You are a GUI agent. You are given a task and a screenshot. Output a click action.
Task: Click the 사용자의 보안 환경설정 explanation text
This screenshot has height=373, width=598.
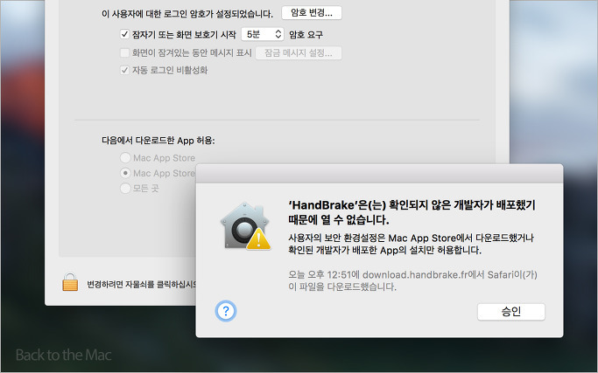(412, 244)
